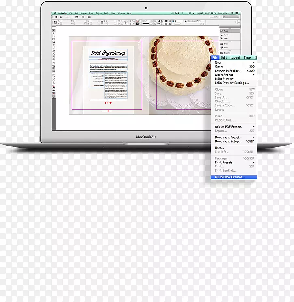Open the Basic Graphics Frame object style dropdown

tap(196, 21)
